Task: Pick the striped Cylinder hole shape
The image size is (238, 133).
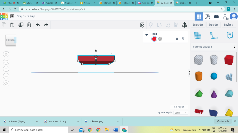Action: [x=214, y=60]
